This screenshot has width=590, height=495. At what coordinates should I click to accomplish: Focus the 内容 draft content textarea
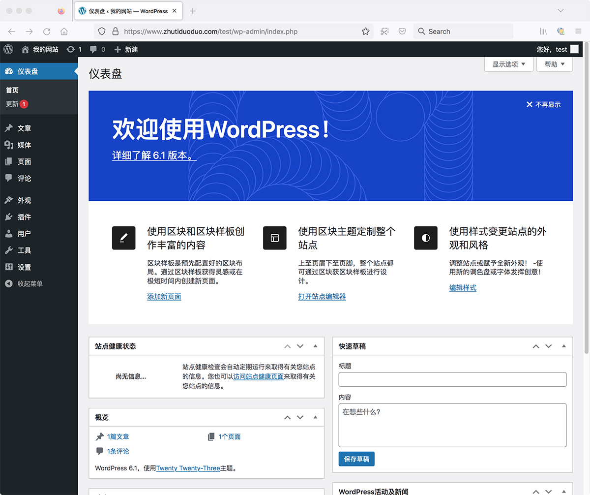coord(452,425)
